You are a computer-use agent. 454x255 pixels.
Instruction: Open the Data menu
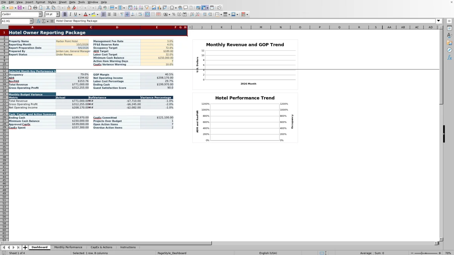pyautogui.click(x=72, y=2)
